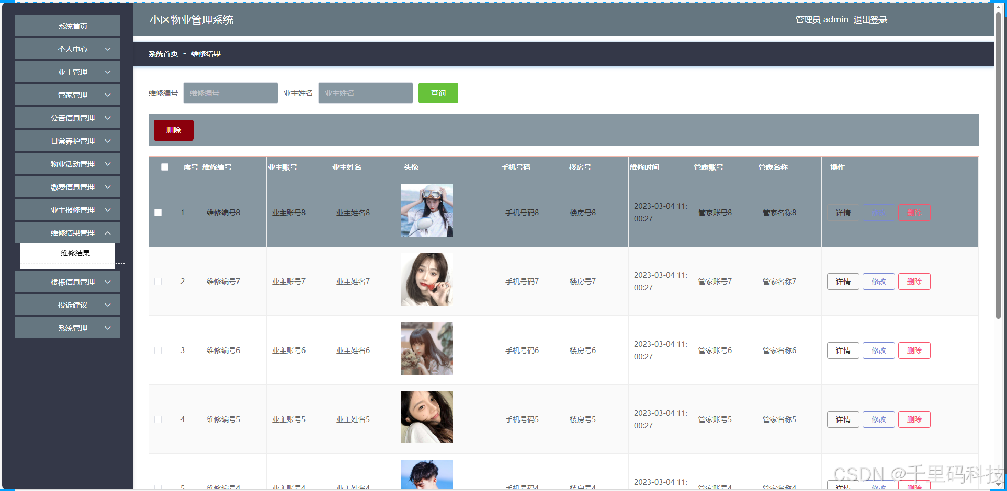This screenshot has width=1007, height=491.
Task: Open the 维修结果管理 sidebar menu label
Action: click(73, 233)
